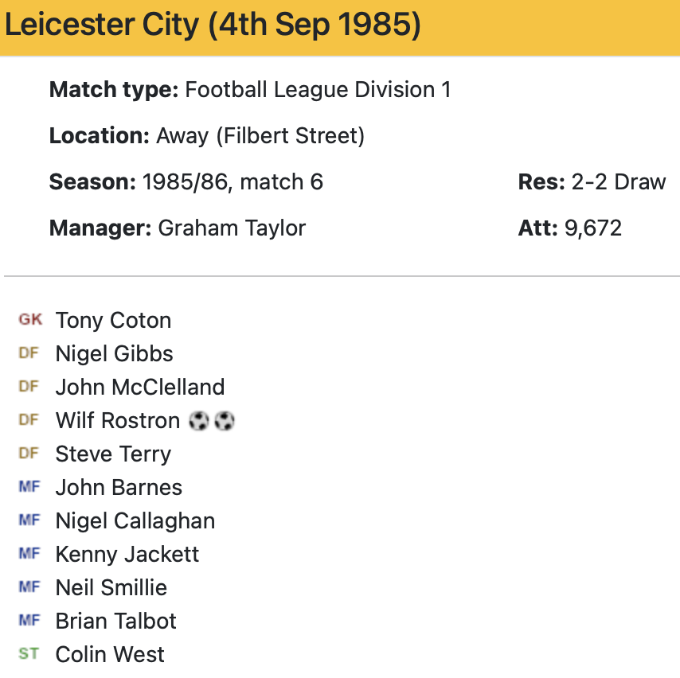Viewport: 680px width, 678px height.
Task: Open Nigel Gibbs player page
Action: (x=114, y=354)
